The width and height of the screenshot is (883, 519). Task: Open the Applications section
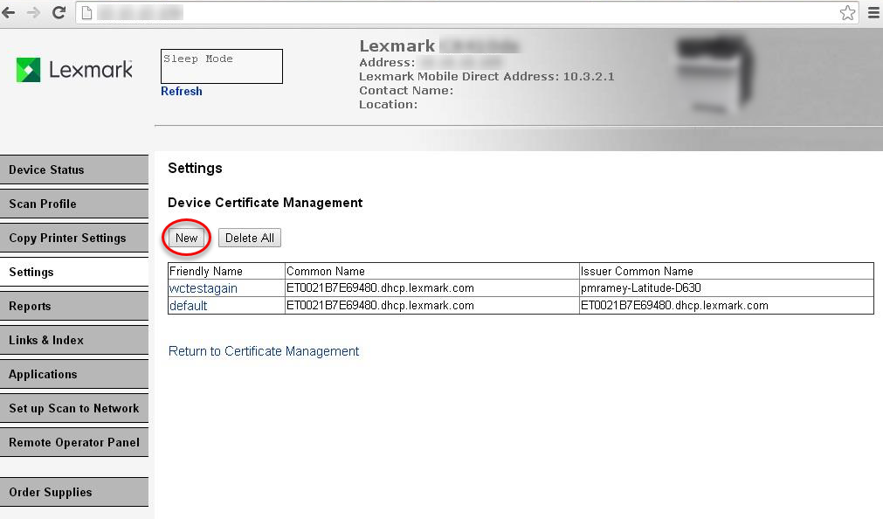(x=74, y=374)
